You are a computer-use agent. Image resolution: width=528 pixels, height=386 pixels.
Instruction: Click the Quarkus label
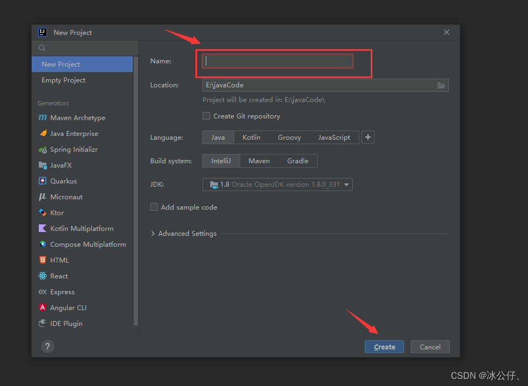64,181
